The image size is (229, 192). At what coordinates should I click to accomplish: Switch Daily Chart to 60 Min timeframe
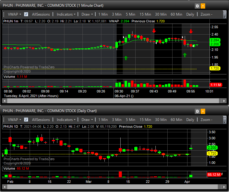(x=176, y=120)
